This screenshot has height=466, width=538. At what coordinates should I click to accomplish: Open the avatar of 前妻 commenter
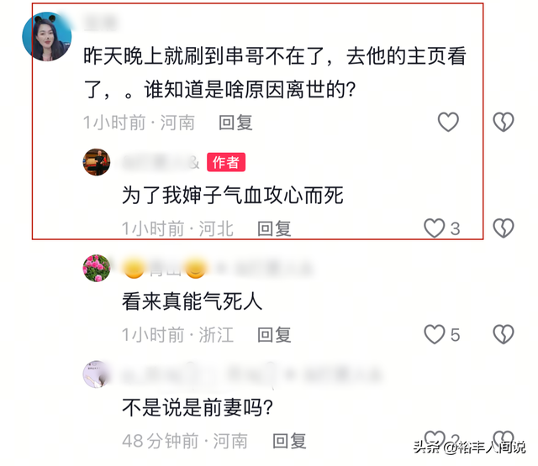pos(97,374)
